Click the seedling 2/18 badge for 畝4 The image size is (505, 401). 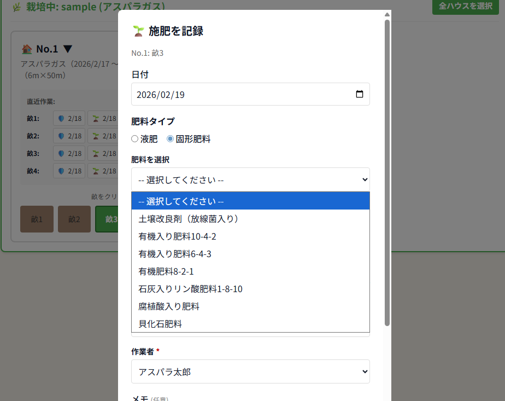click(104, 171)
